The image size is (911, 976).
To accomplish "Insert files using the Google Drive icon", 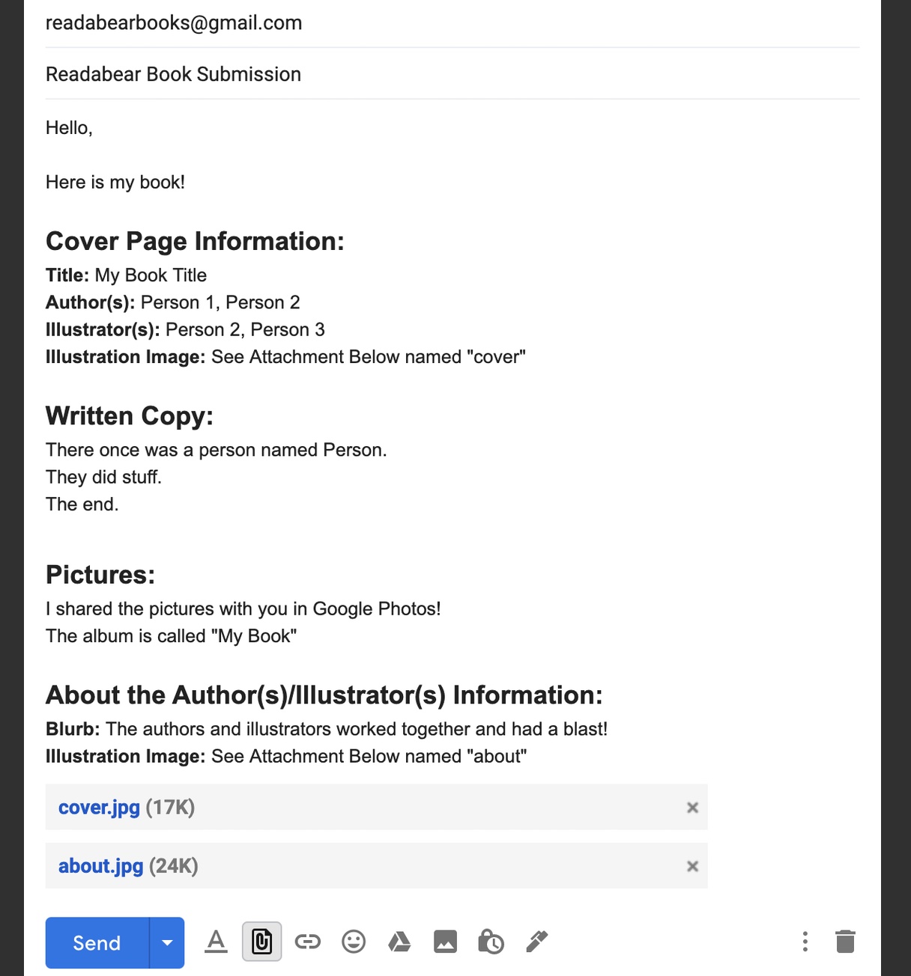I will click(399, 942).
